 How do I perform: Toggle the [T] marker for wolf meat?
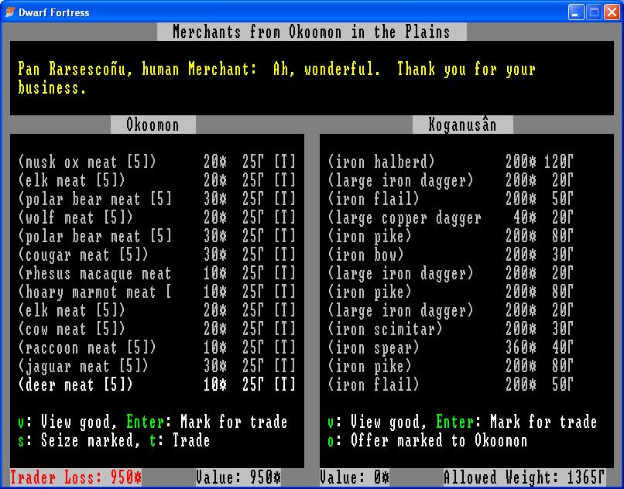click(x=285, y=217)
